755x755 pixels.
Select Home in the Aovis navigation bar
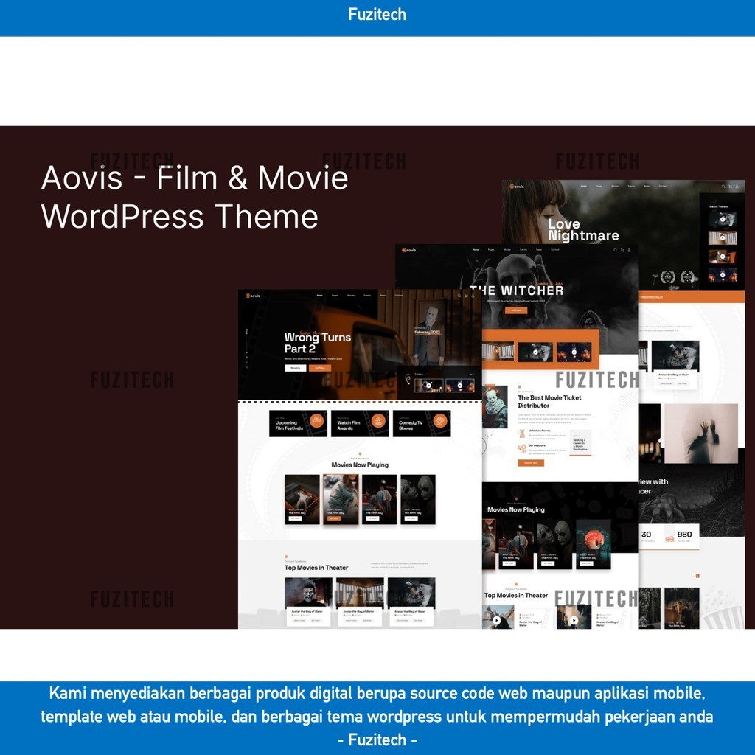(320, 295)
